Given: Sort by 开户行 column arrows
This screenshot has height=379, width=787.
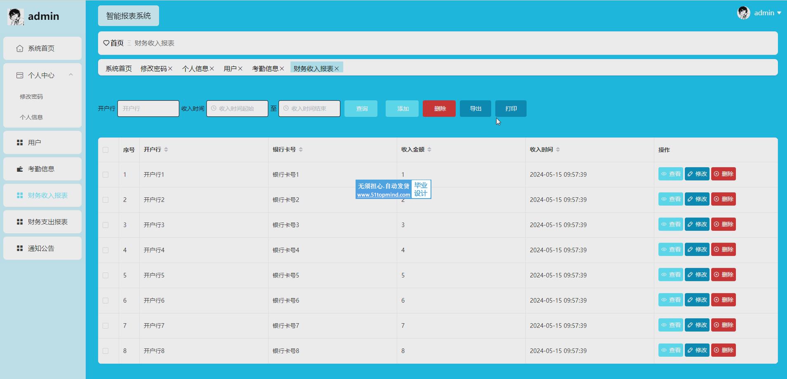Looking at the screenshot, I should pyautogui.click(x=166, y=150).
